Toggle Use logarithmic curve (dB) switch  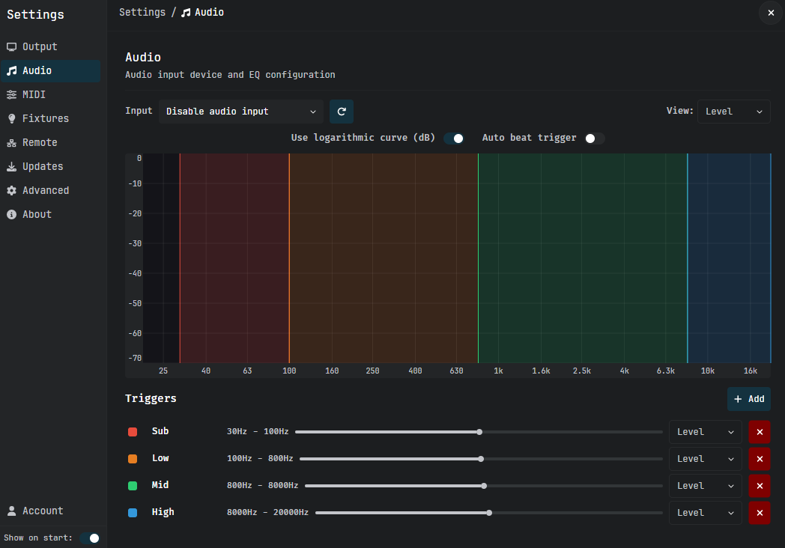click(454, 138)
